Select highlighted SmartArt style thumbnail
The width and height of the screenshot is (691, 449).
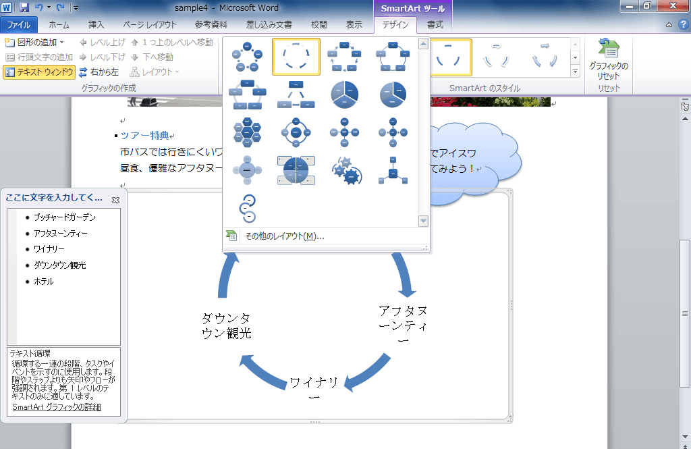pyautogui.click(x=450, y=57)
